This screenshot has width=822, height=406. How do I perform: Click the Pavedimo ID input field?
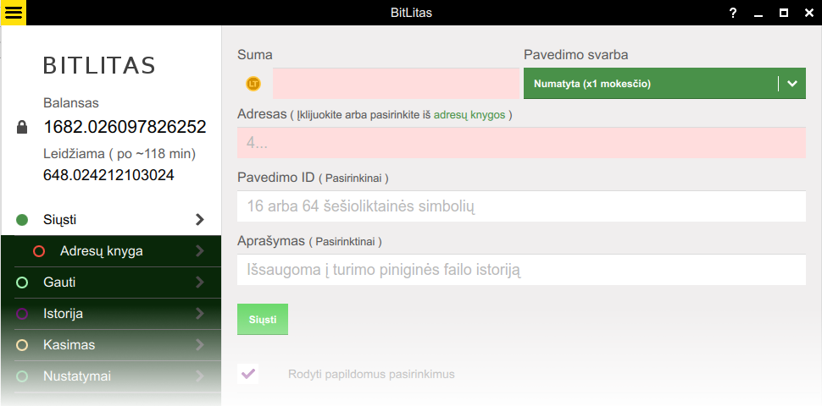pos(520,206)
